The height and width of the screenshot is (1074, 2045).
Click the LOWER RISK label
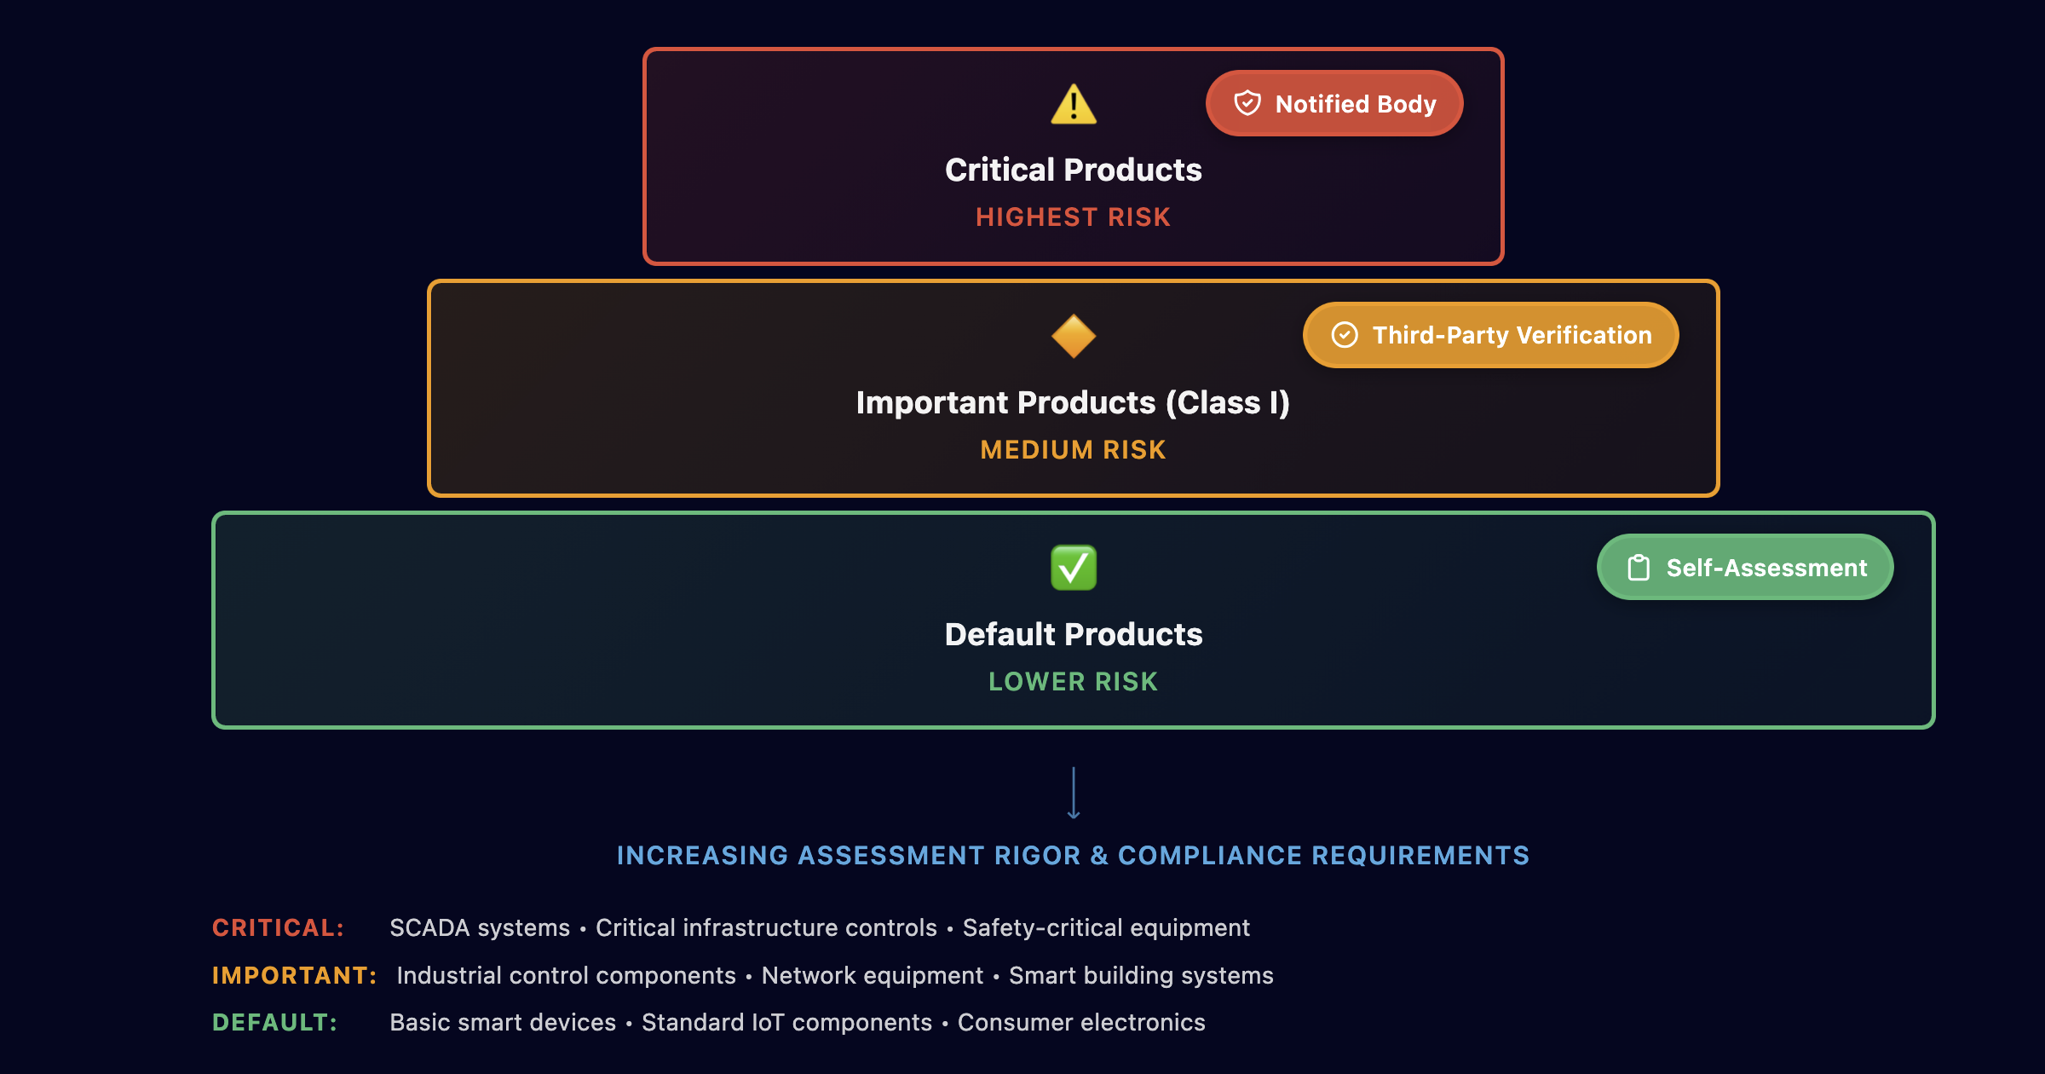tap(1073, 682)
